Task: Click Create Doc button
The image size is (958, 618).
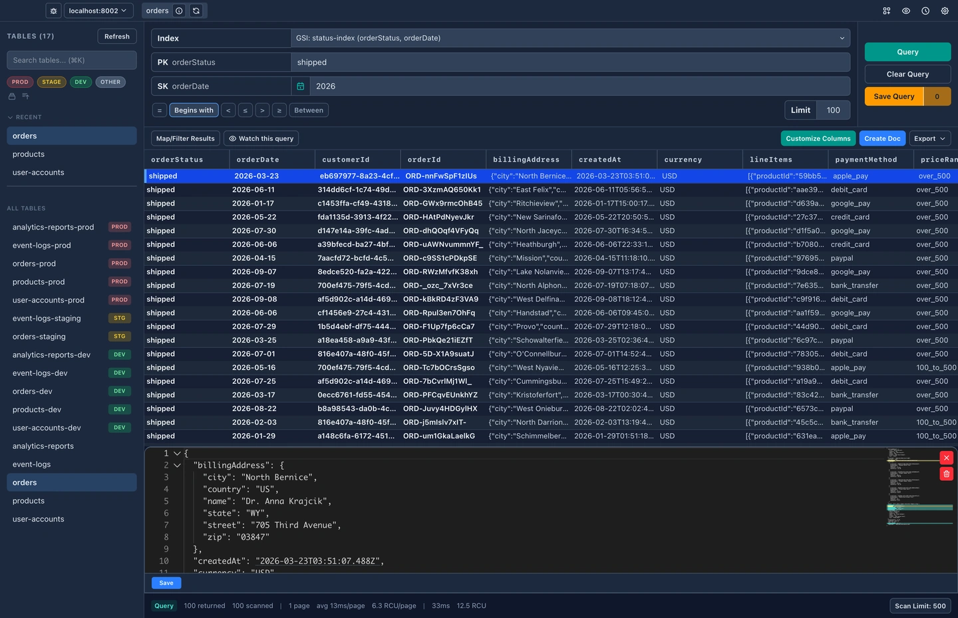Action: [x=882, y=138]
